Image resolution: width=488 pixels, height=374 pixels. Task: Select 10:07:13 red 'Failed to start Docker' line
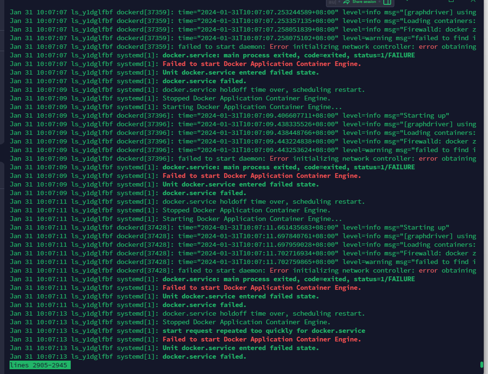coord(262,340)
